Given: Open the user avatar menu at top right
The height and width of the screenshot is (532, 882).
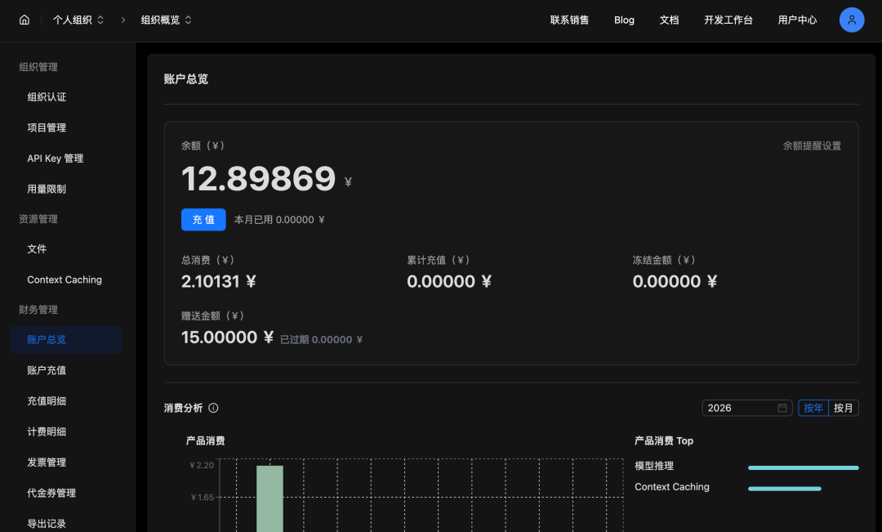Looking at the screenshot, I should [x=852, y=20].
